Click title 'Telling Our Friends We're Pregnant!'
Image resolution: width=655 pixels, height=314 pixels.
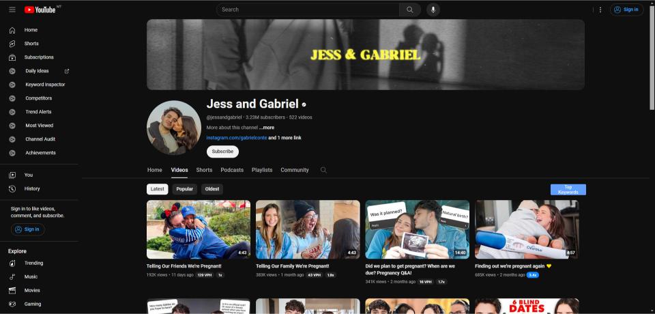[184, 266]
